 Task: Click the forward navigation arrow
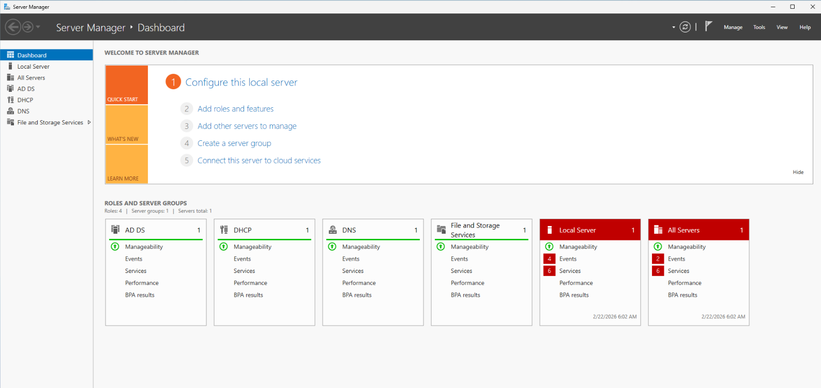point(28,27)
